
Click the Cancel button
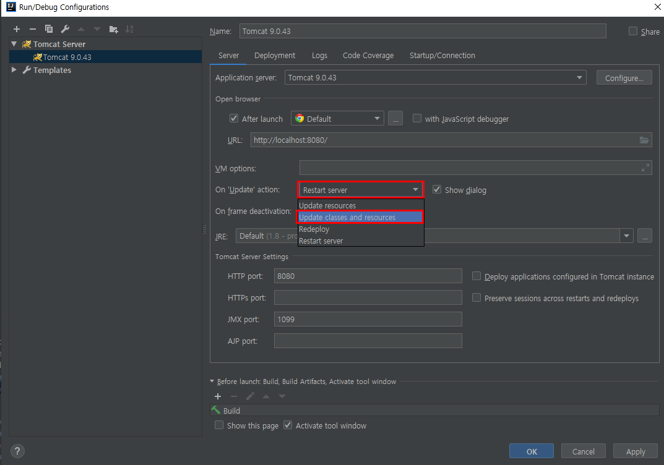[x=583, y=451]
